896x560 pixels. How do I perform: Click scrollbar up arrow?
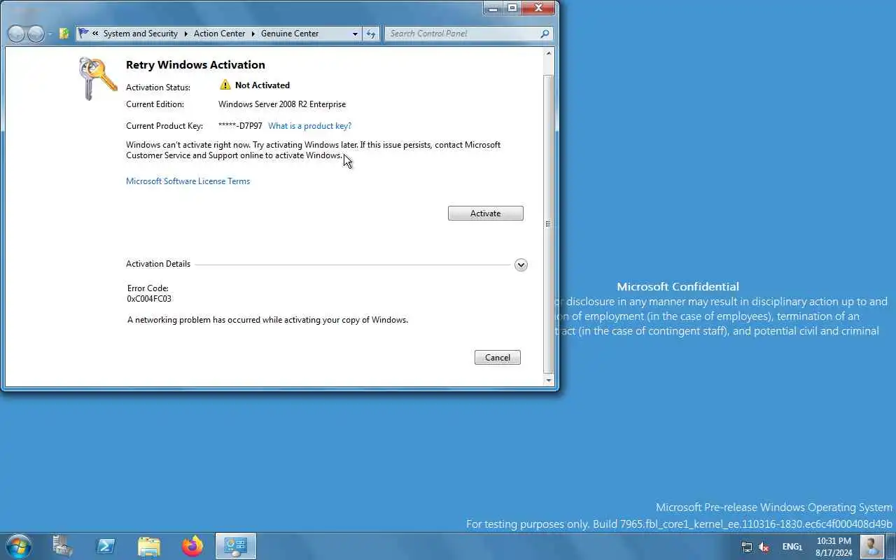click(x=549, y=53)
